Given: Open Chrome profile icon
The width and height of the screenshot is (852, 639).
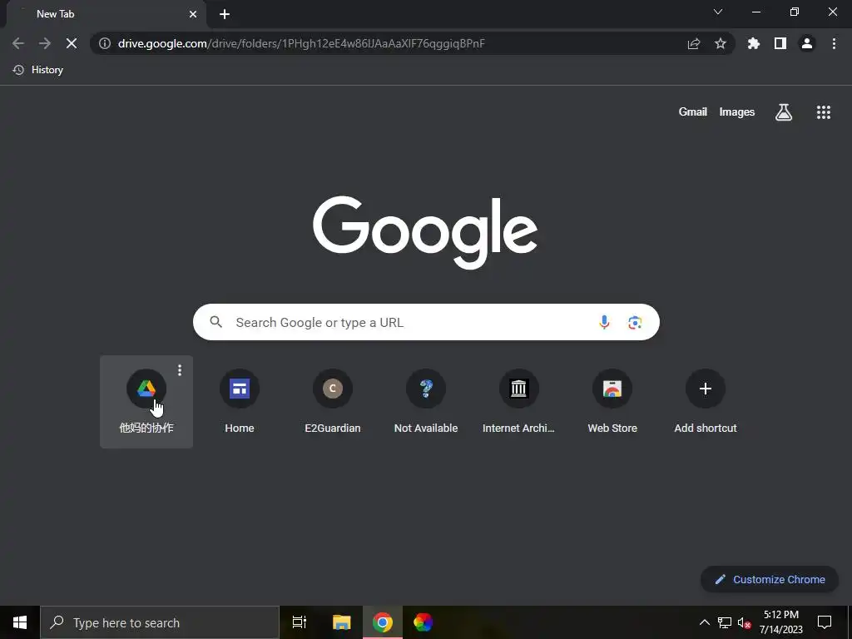Looking at the screenshot, I should [x=807, y=43].
